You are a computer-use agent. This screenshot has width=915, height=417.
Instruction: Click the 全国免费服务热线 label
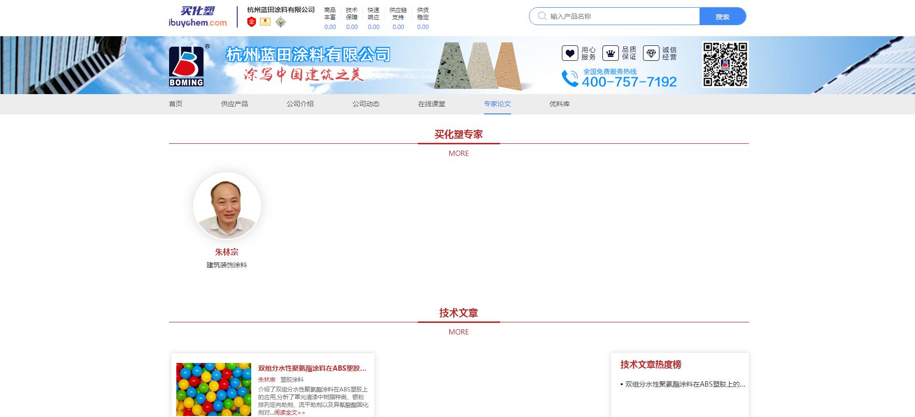[610, 71]
